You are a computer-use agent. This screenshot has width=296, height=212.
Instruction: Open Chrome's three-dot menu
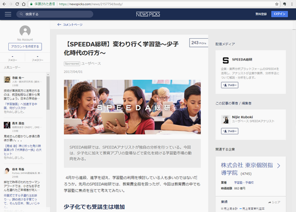pos(291,4)
